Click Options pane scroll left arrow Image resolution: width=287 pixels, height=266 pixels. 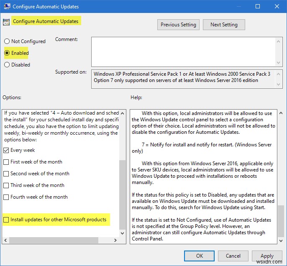5,240
